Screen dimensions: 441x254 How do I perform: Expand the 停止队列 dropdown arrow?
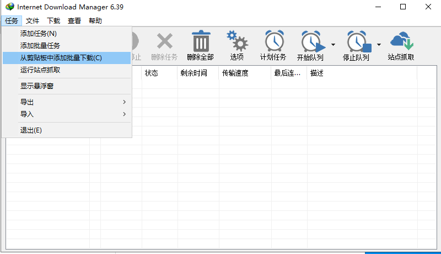click(379, 44)
